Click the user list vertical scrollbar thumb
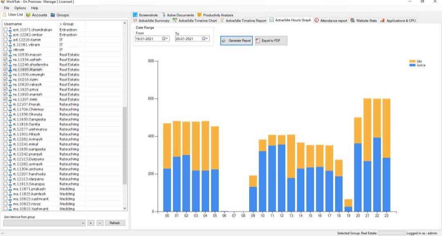Screen dimensions: 442x236 124,146
